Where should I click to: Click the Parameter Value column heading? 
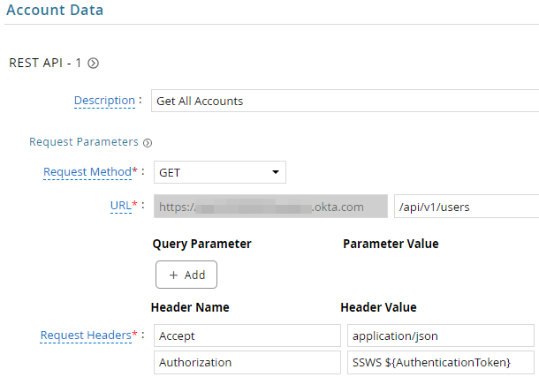[391, 244]
